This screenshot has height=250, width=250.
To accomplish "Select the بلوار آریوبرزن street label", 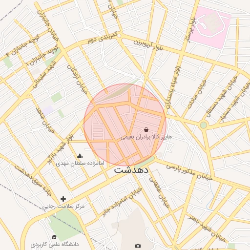I will click(148, 44).
